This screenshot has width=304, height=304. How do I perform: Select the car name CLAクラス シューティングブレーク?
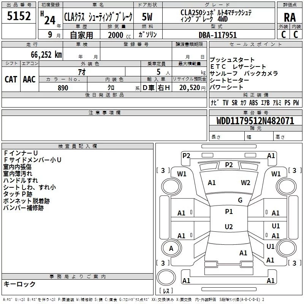click(x=98, y=17)
